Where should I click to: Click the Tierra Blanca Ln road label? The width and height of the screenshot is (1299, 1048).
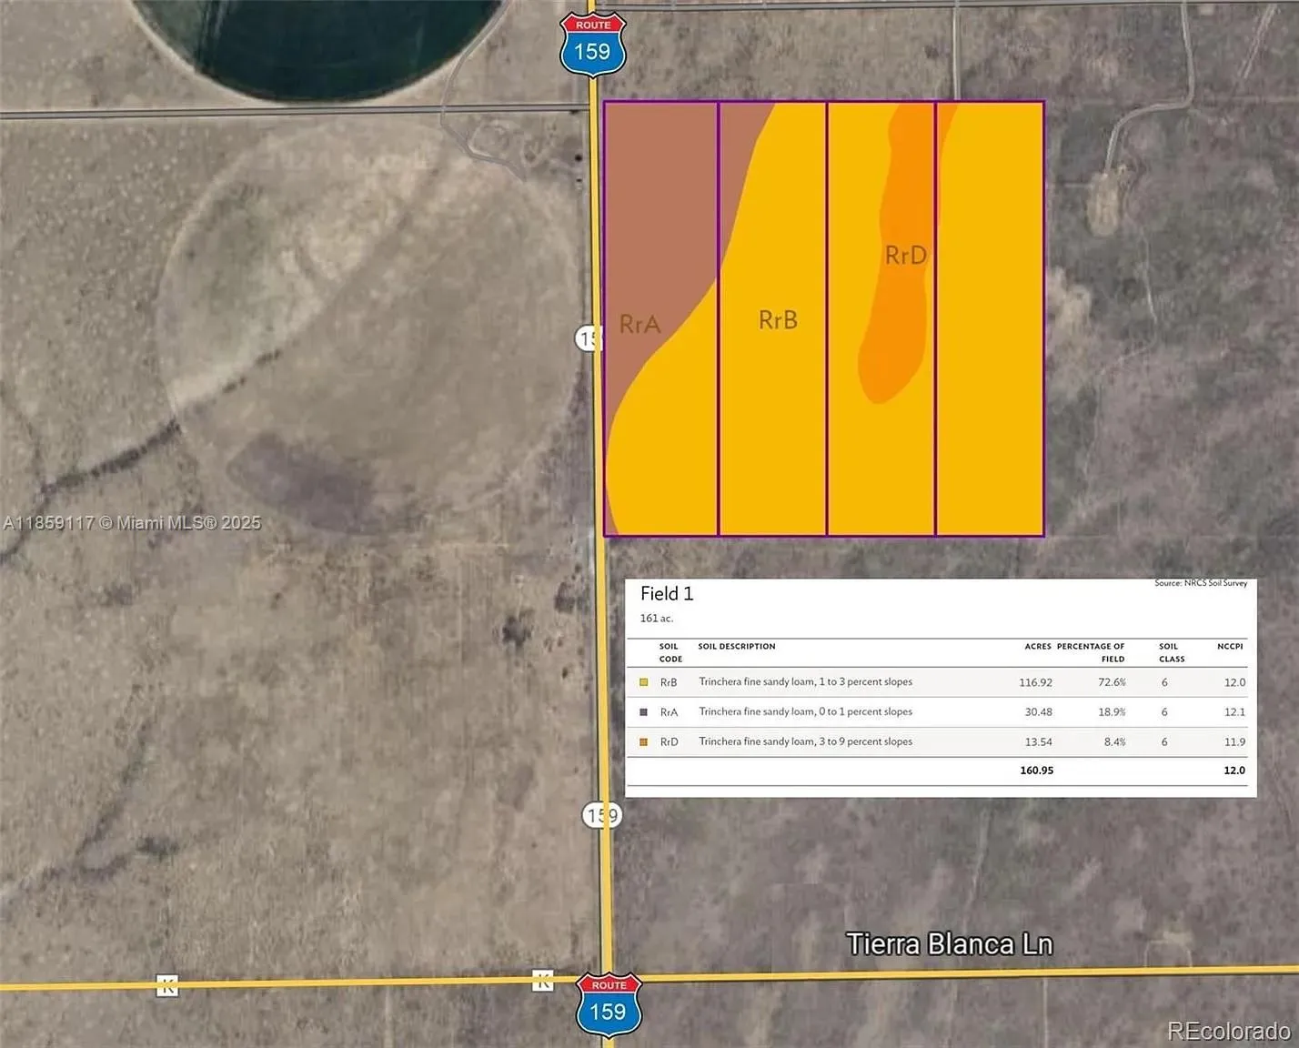(x=949, y=944)
